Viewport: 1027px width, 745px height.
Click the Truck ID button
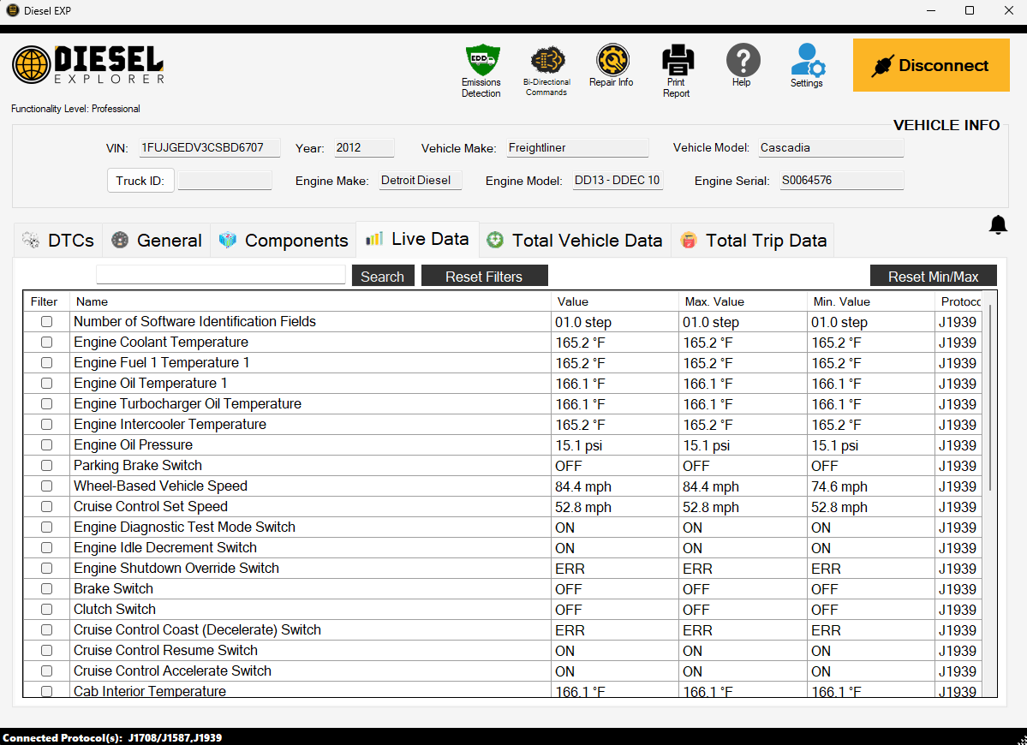(140, 181)
